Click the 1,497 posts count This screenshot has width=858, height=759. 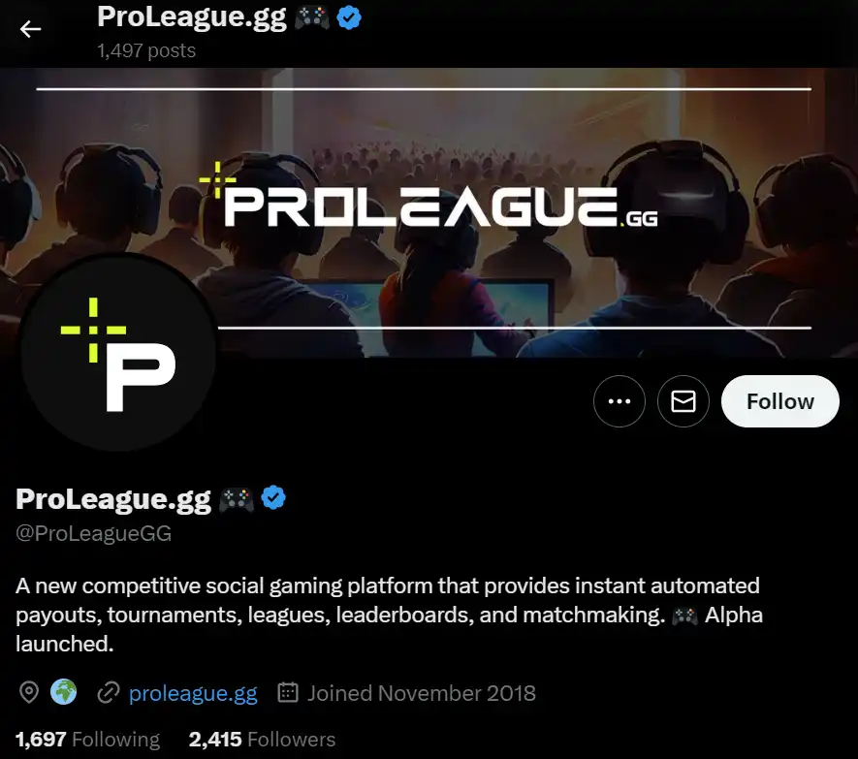pyautogui.click(x=146, y=50)
